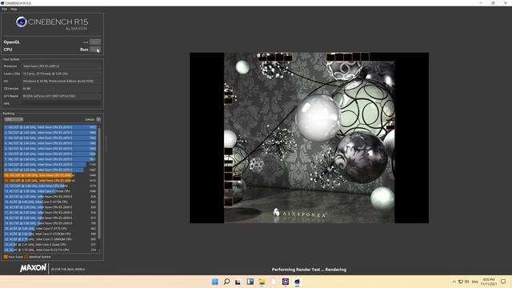The height and width of the screenshot is (288, 512).
Task: Select the Core i7-4770K ranking row
Action: pos(50,202)
